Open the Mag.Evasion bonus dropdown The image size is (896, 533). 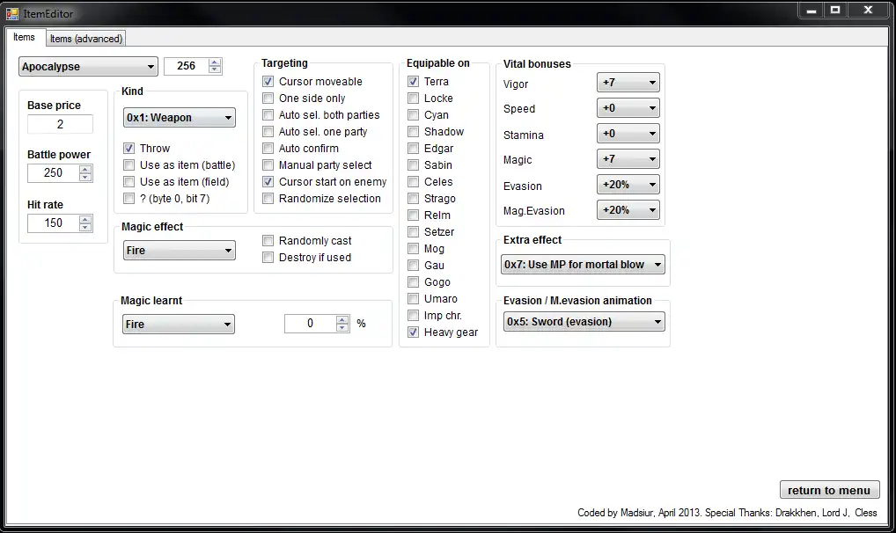pyautogui.click(x=628, y=209)
